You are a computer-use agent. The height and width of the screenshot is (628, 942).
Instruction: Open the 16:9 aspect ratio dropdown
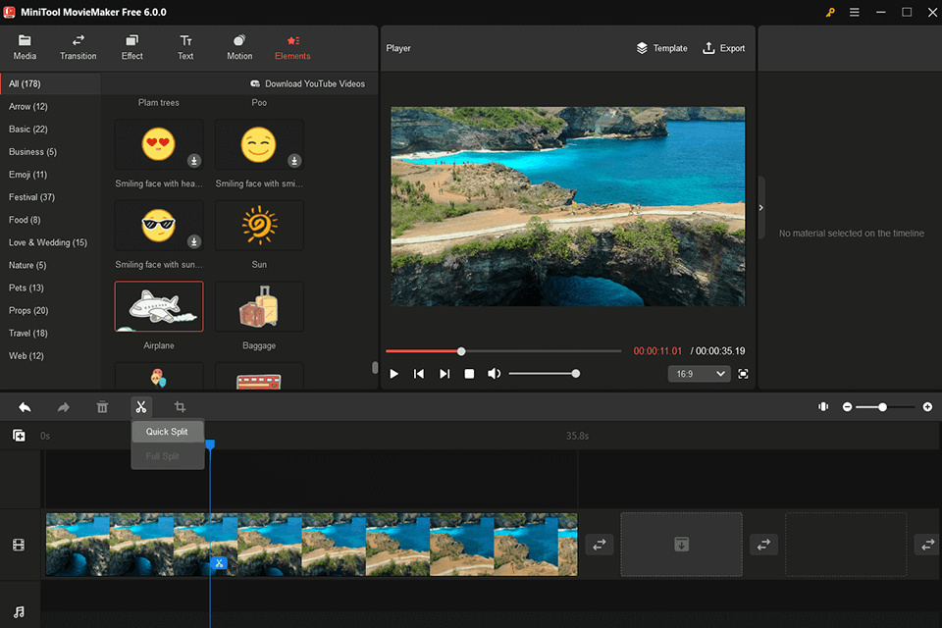pos(699,374)
